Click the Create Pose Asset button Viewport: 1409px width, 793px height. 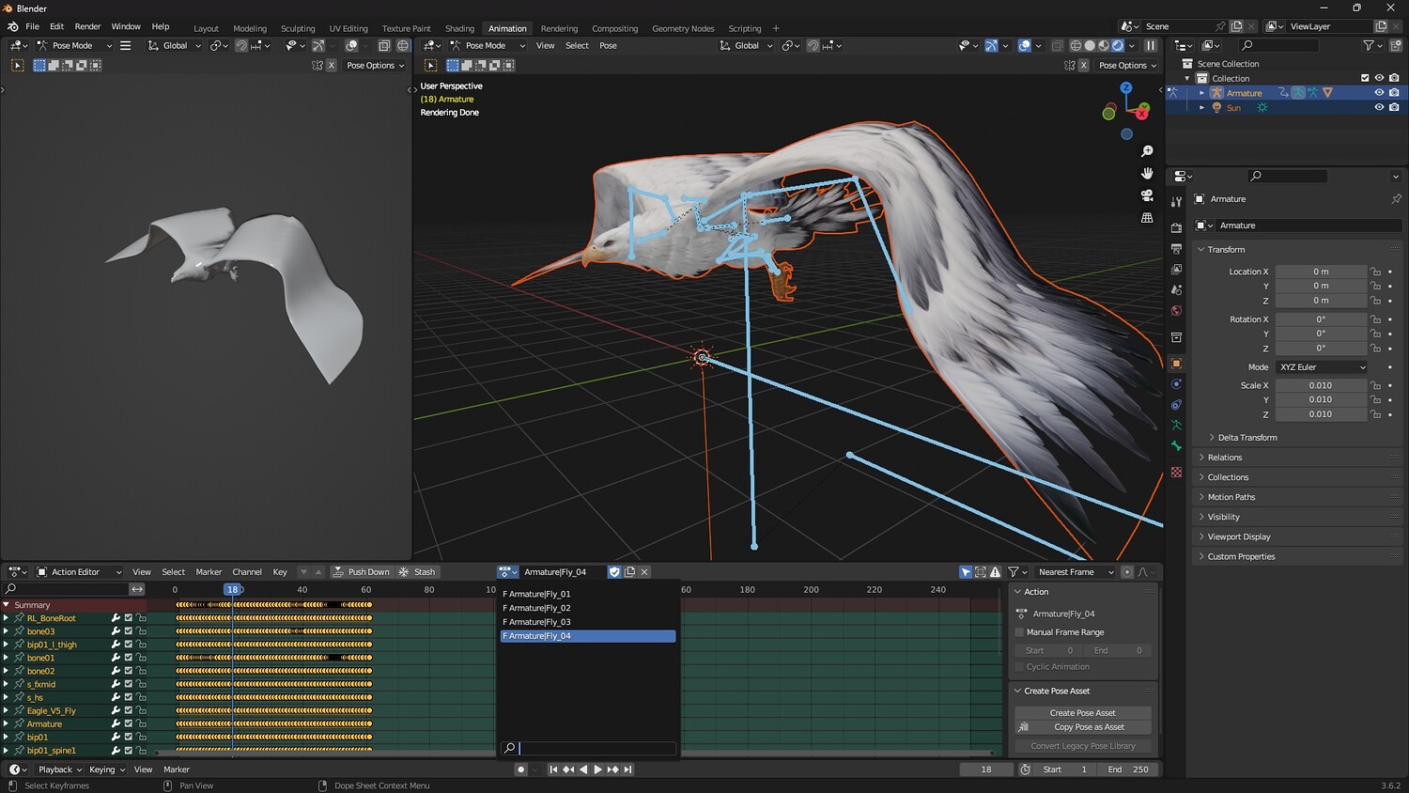click(x=1082, y=713)
